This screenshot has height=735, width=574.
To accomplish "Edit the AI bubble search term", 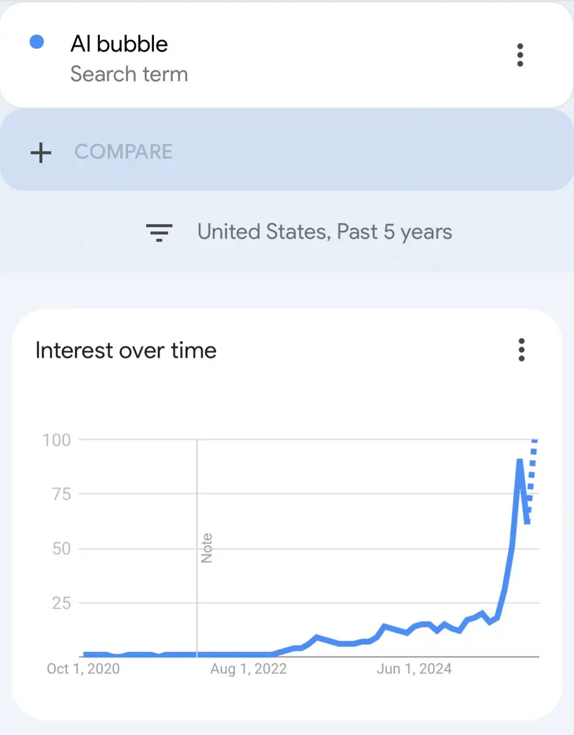I will [119, 44].
